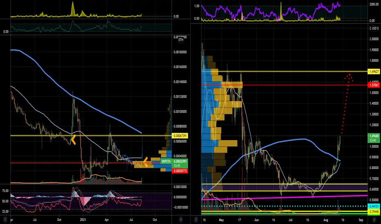The image size is (381, 224).
Task: Select the magenta trend line on right chart
Action: (x=284, y=198)
